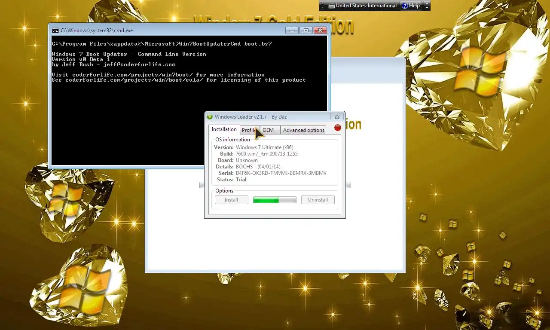
Task: Minimize the language bar with its small dash
Action: pyautogui.click(x=427, y=3)
